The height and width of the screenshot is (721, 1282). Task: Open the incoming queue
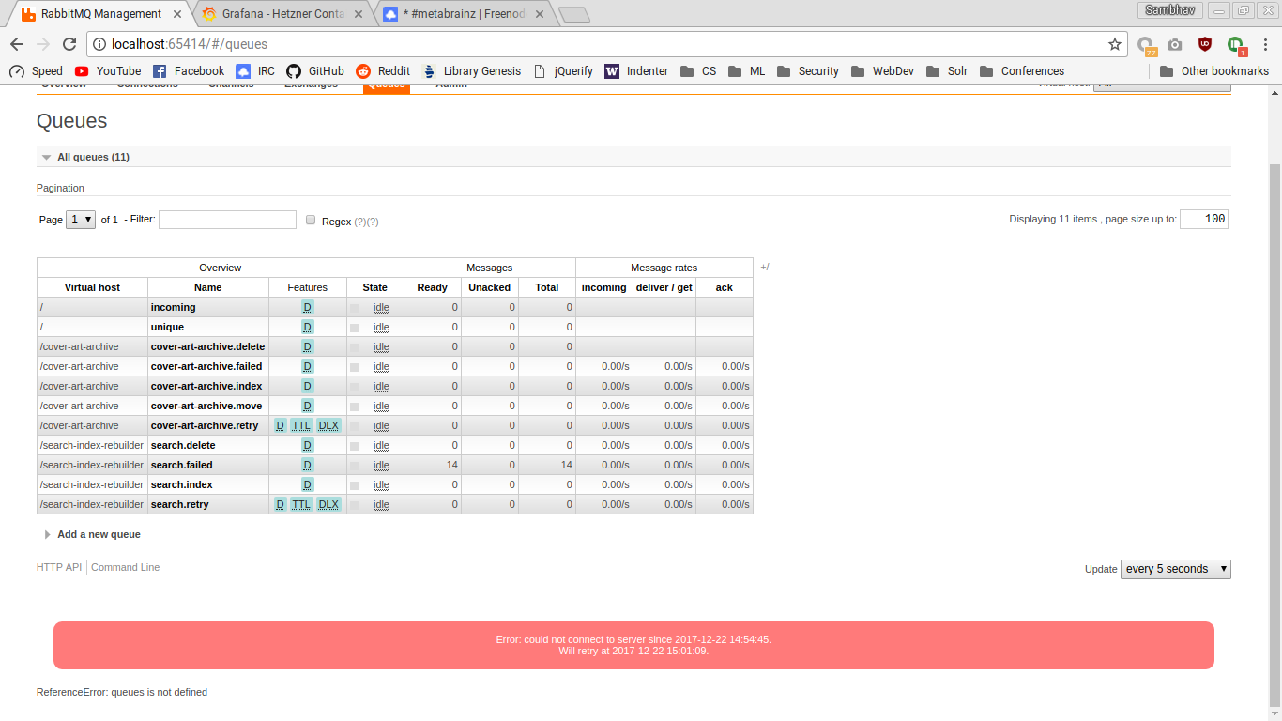pos(173,307)
